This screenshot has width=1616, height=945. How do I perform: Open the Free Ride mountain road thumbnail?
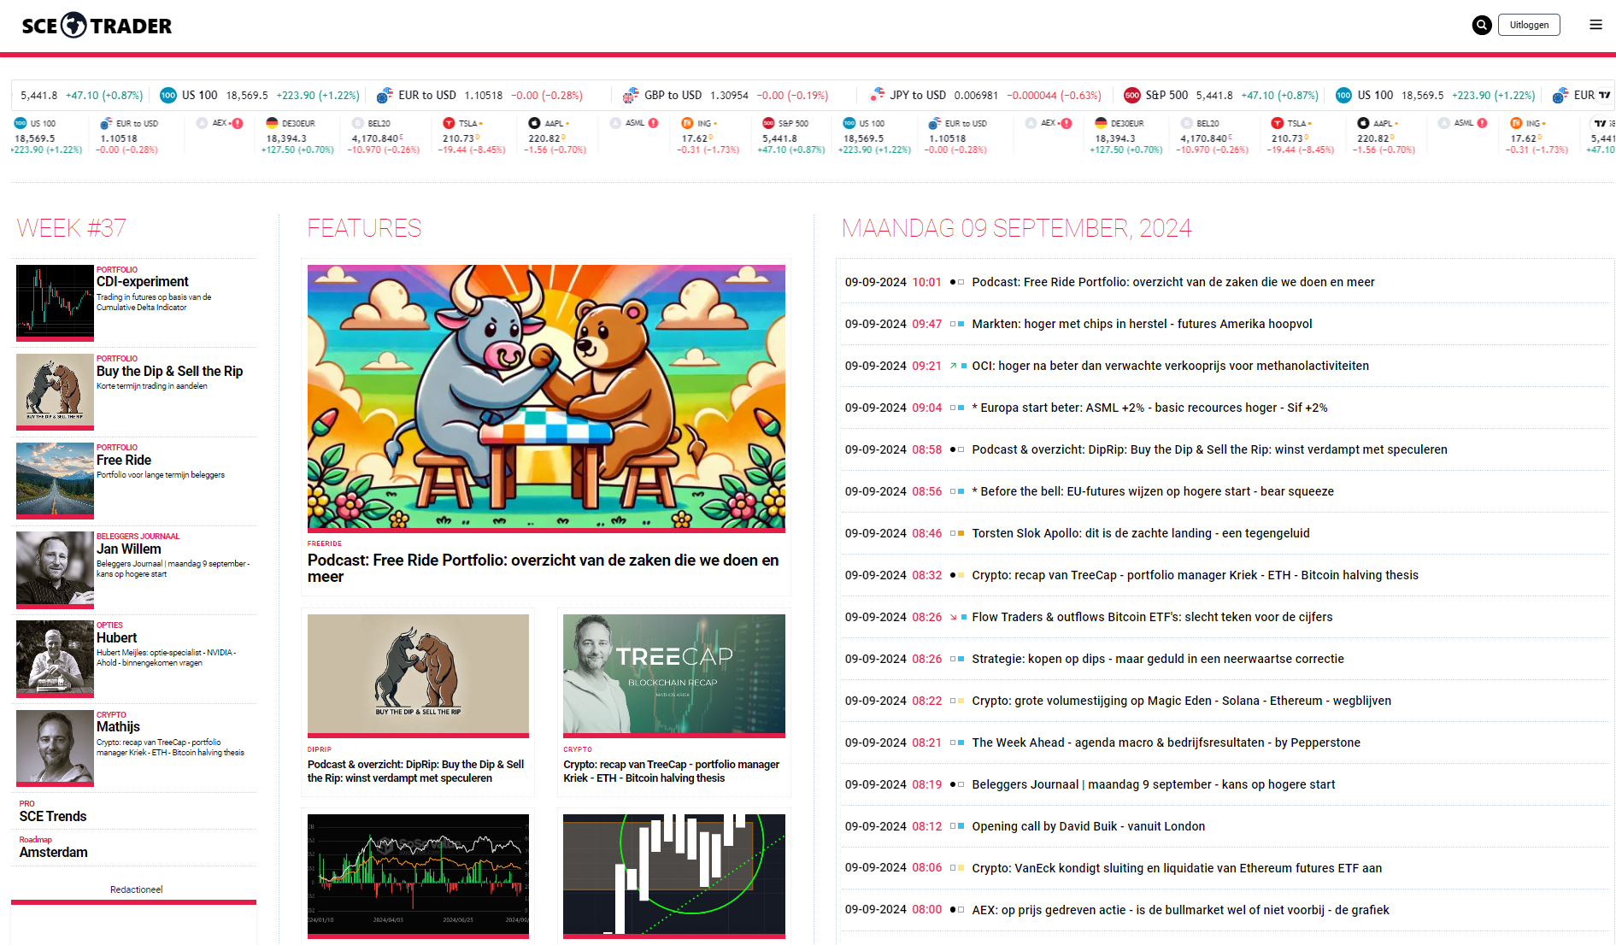[x=55, y=480]
